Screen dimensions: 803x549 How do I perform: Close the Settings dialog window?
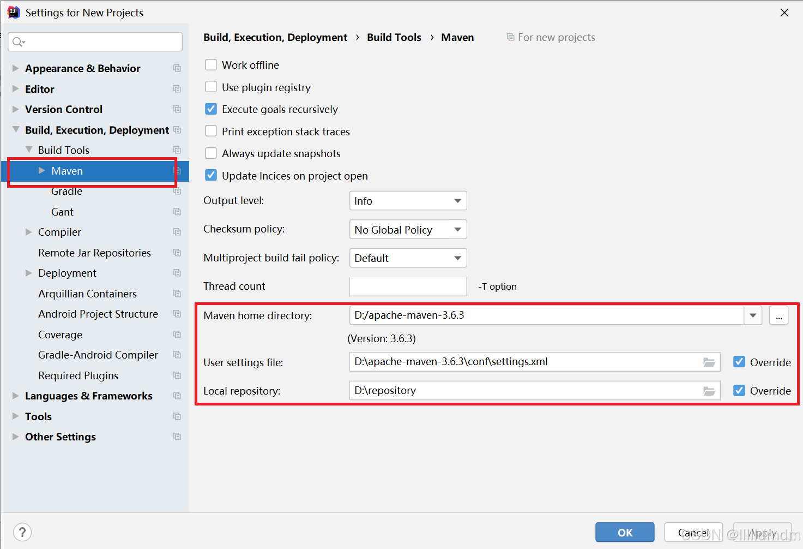(784, 13)
